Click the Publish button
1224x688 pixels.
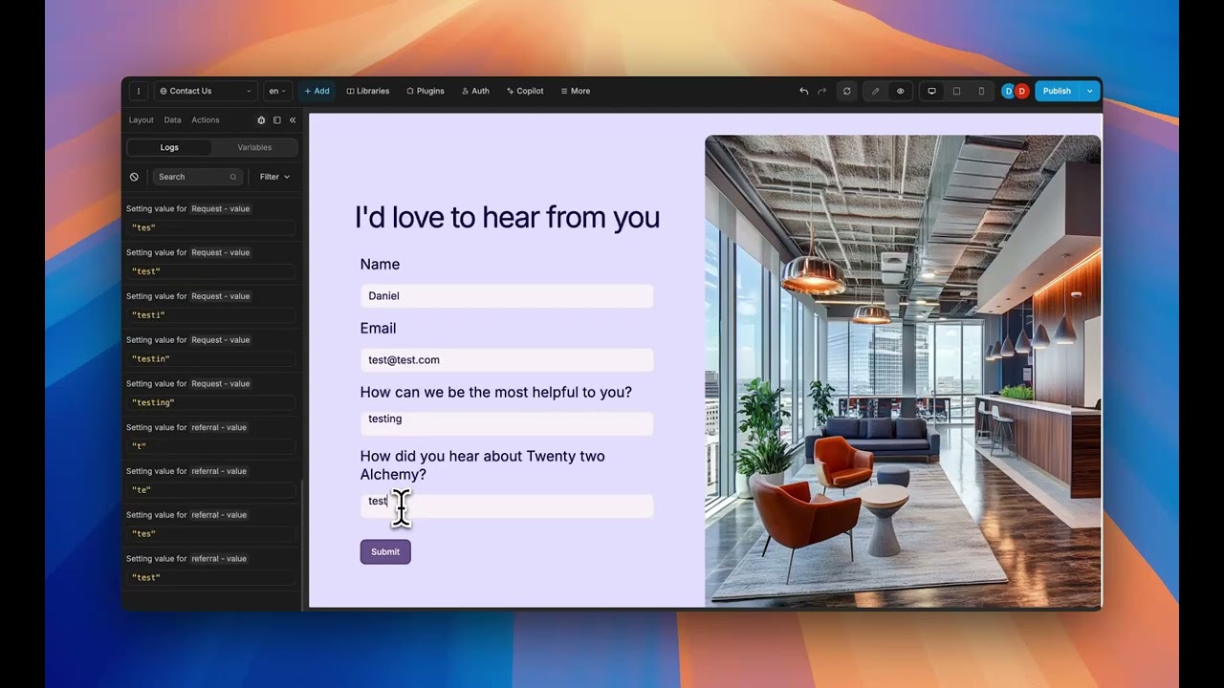1057,91
